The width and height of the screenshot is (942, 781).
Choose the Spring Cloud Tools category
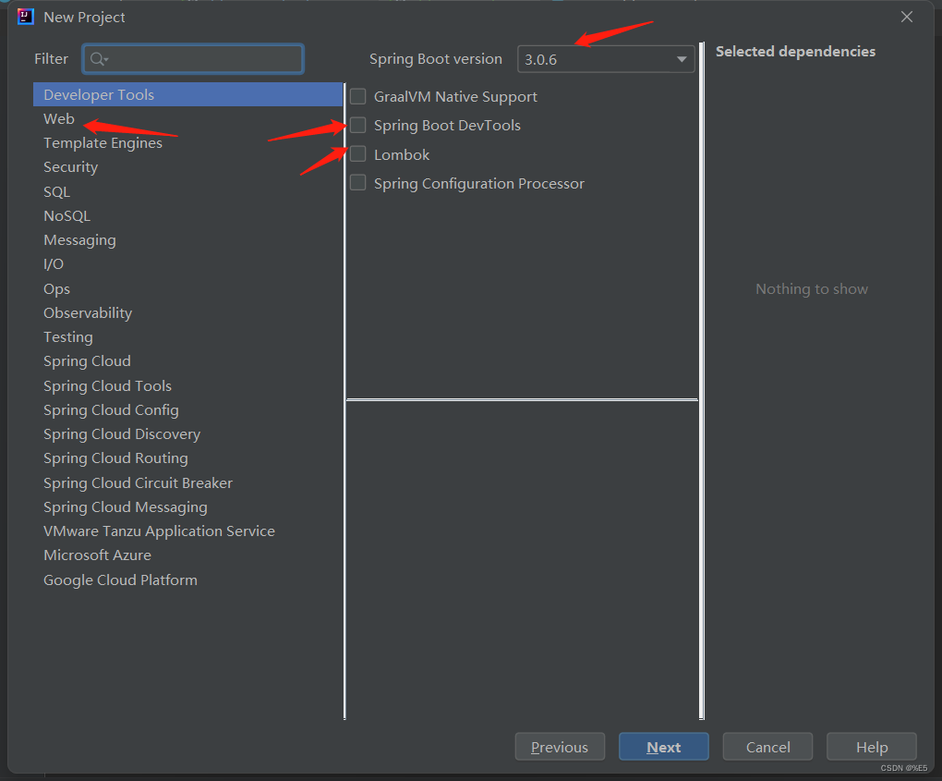[x=188, y=385]
